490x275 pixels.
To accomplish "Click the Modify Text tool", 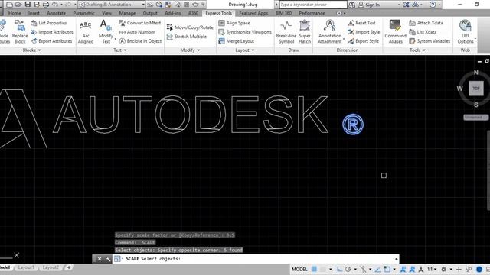I will click(106, 31).
